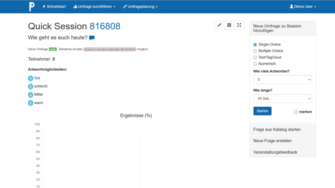Click the session participation URL
The image size is (335, 188).
(110, 49)
